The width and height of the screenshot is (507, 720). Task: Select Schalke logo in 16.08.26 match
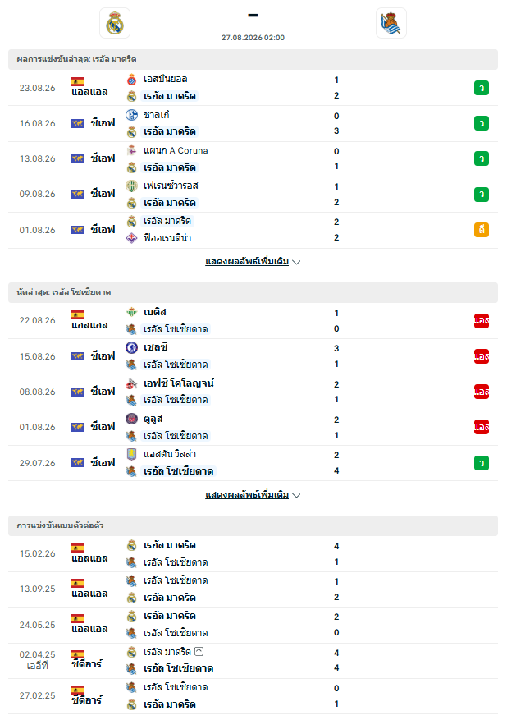(132, 115)
